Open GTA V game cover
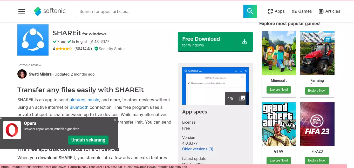354x168 pixels. 279,124
